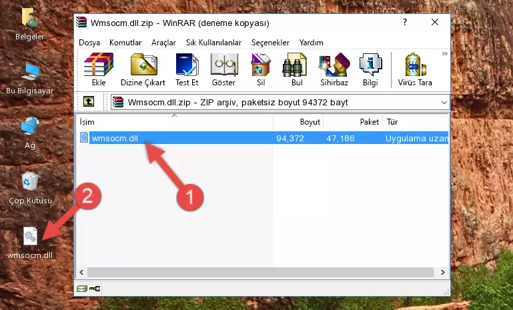Click the password key status icon

95,289
